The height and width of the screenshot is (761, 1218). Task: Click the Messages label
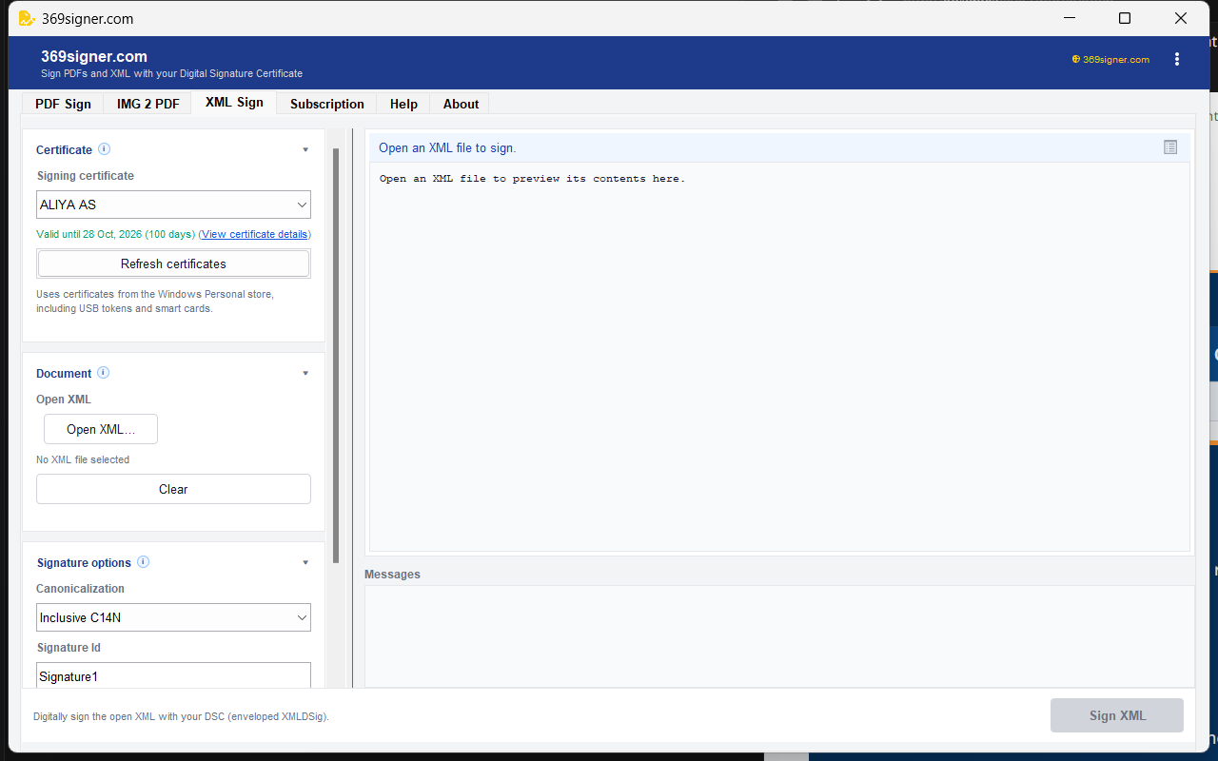[392, 575]
